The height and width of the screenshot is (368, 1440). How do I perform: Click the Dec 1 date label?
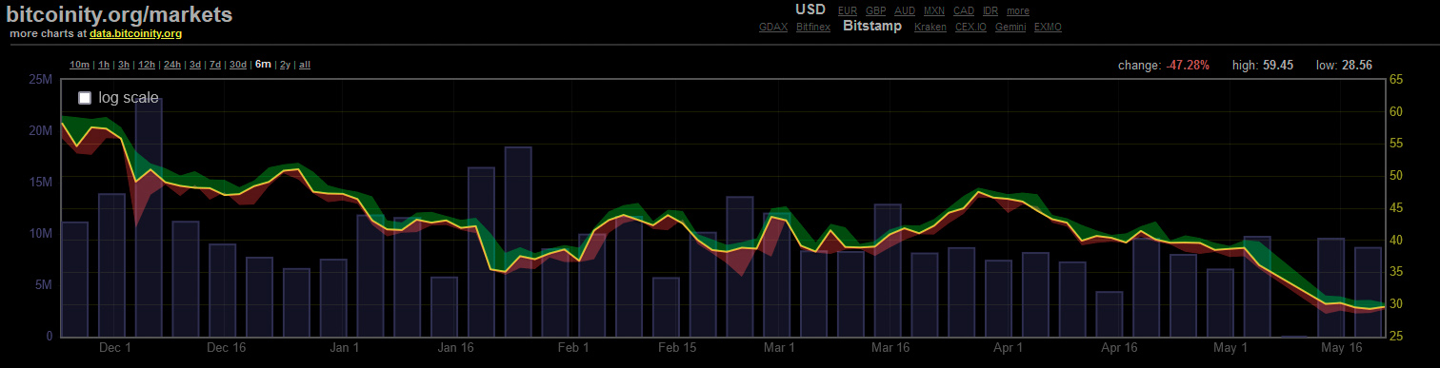pos(114,348)
